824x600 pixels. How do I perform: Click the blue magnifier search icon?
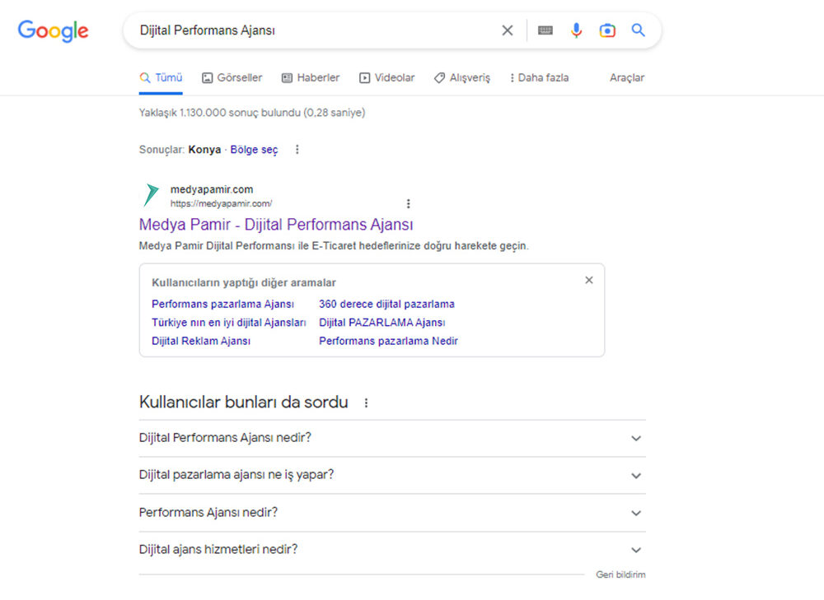click(638, 30)
